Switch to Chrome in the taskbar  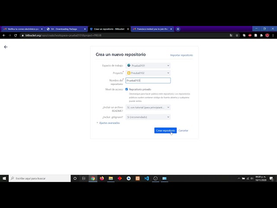93,178
